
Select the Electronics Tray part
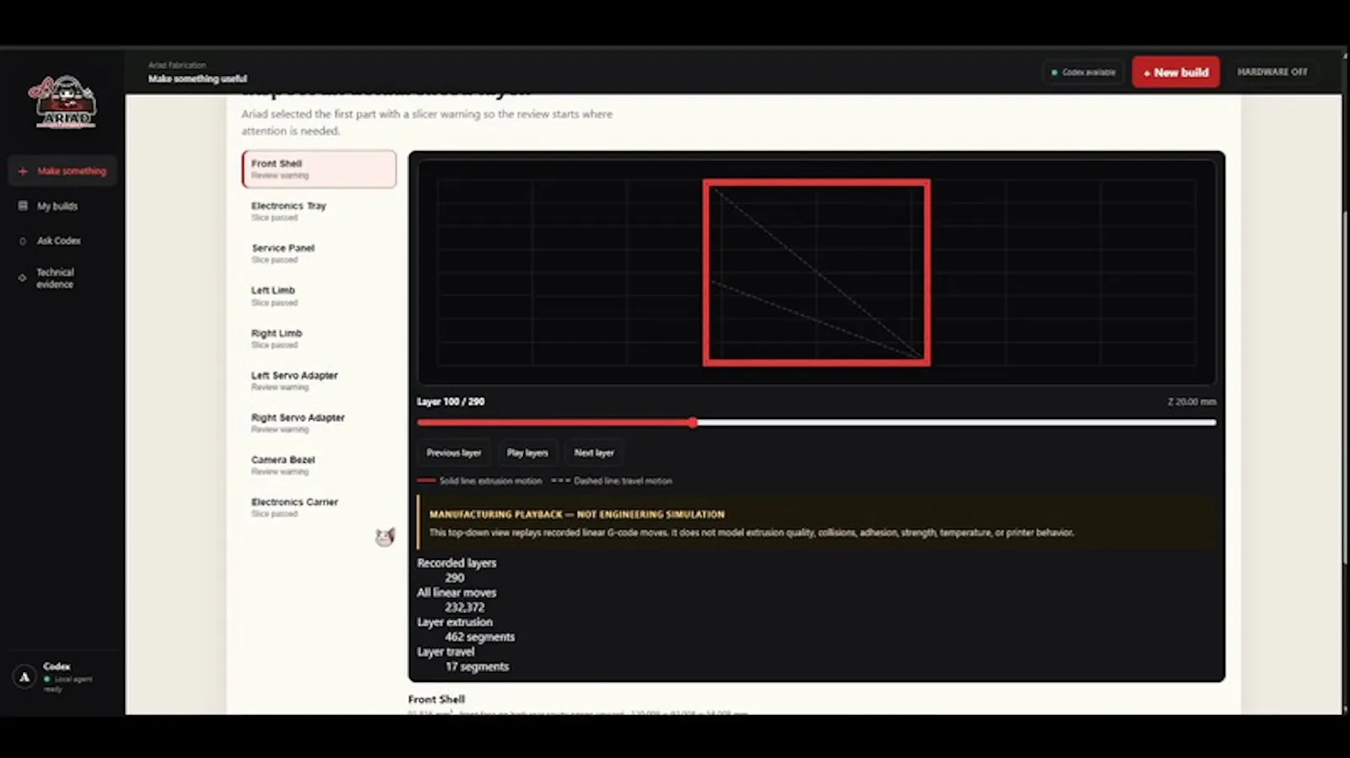tap(319, 211)
